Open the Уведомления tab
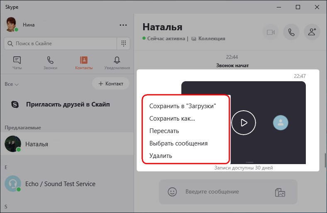327x213 pixels. tap(117, 63)
